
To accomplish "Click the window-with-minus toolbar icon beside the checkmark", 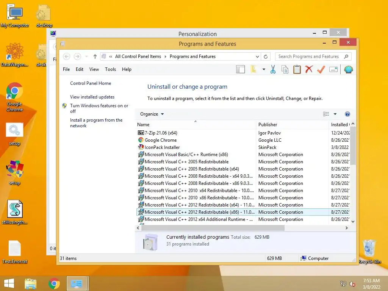I will [333, 70].
